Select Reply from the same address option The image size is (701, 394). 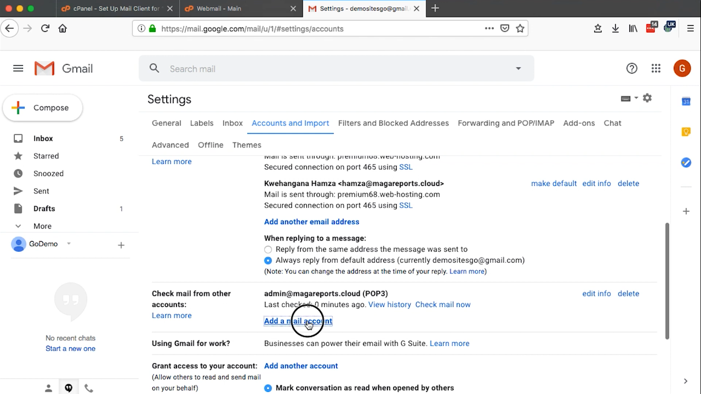point(268,249)
